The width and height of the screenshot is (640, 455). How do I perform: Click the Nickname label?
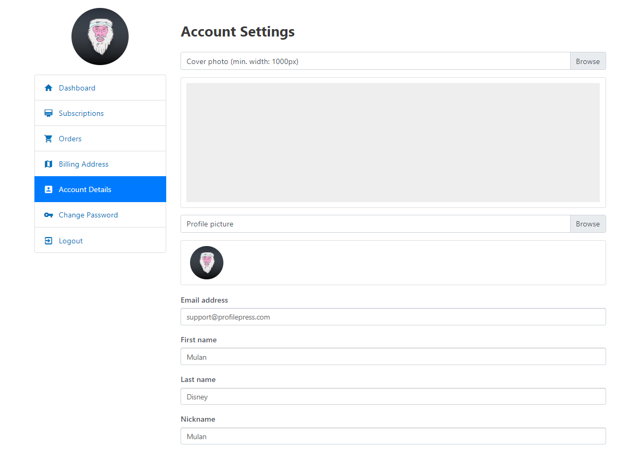(198, 419)
